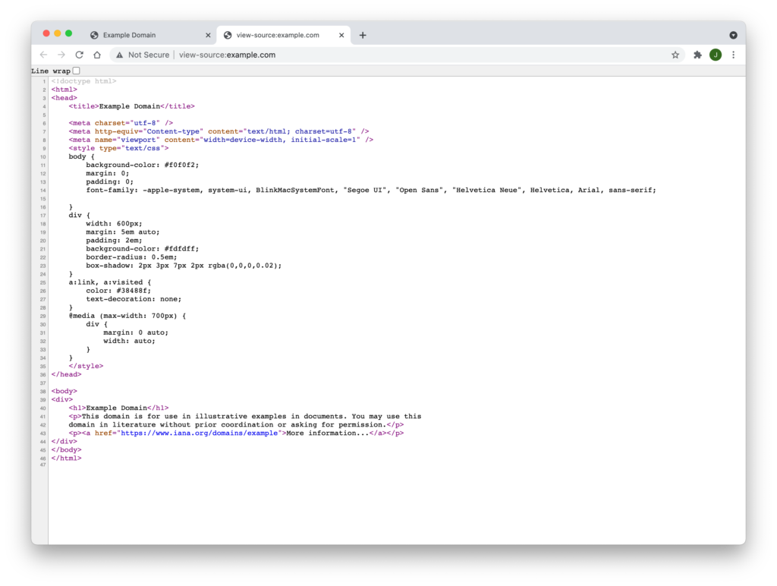The height and width of the screenshot is (586, 777).
Task: Click the globe favicon on Example Domain tab
Action: coord(94,35)
